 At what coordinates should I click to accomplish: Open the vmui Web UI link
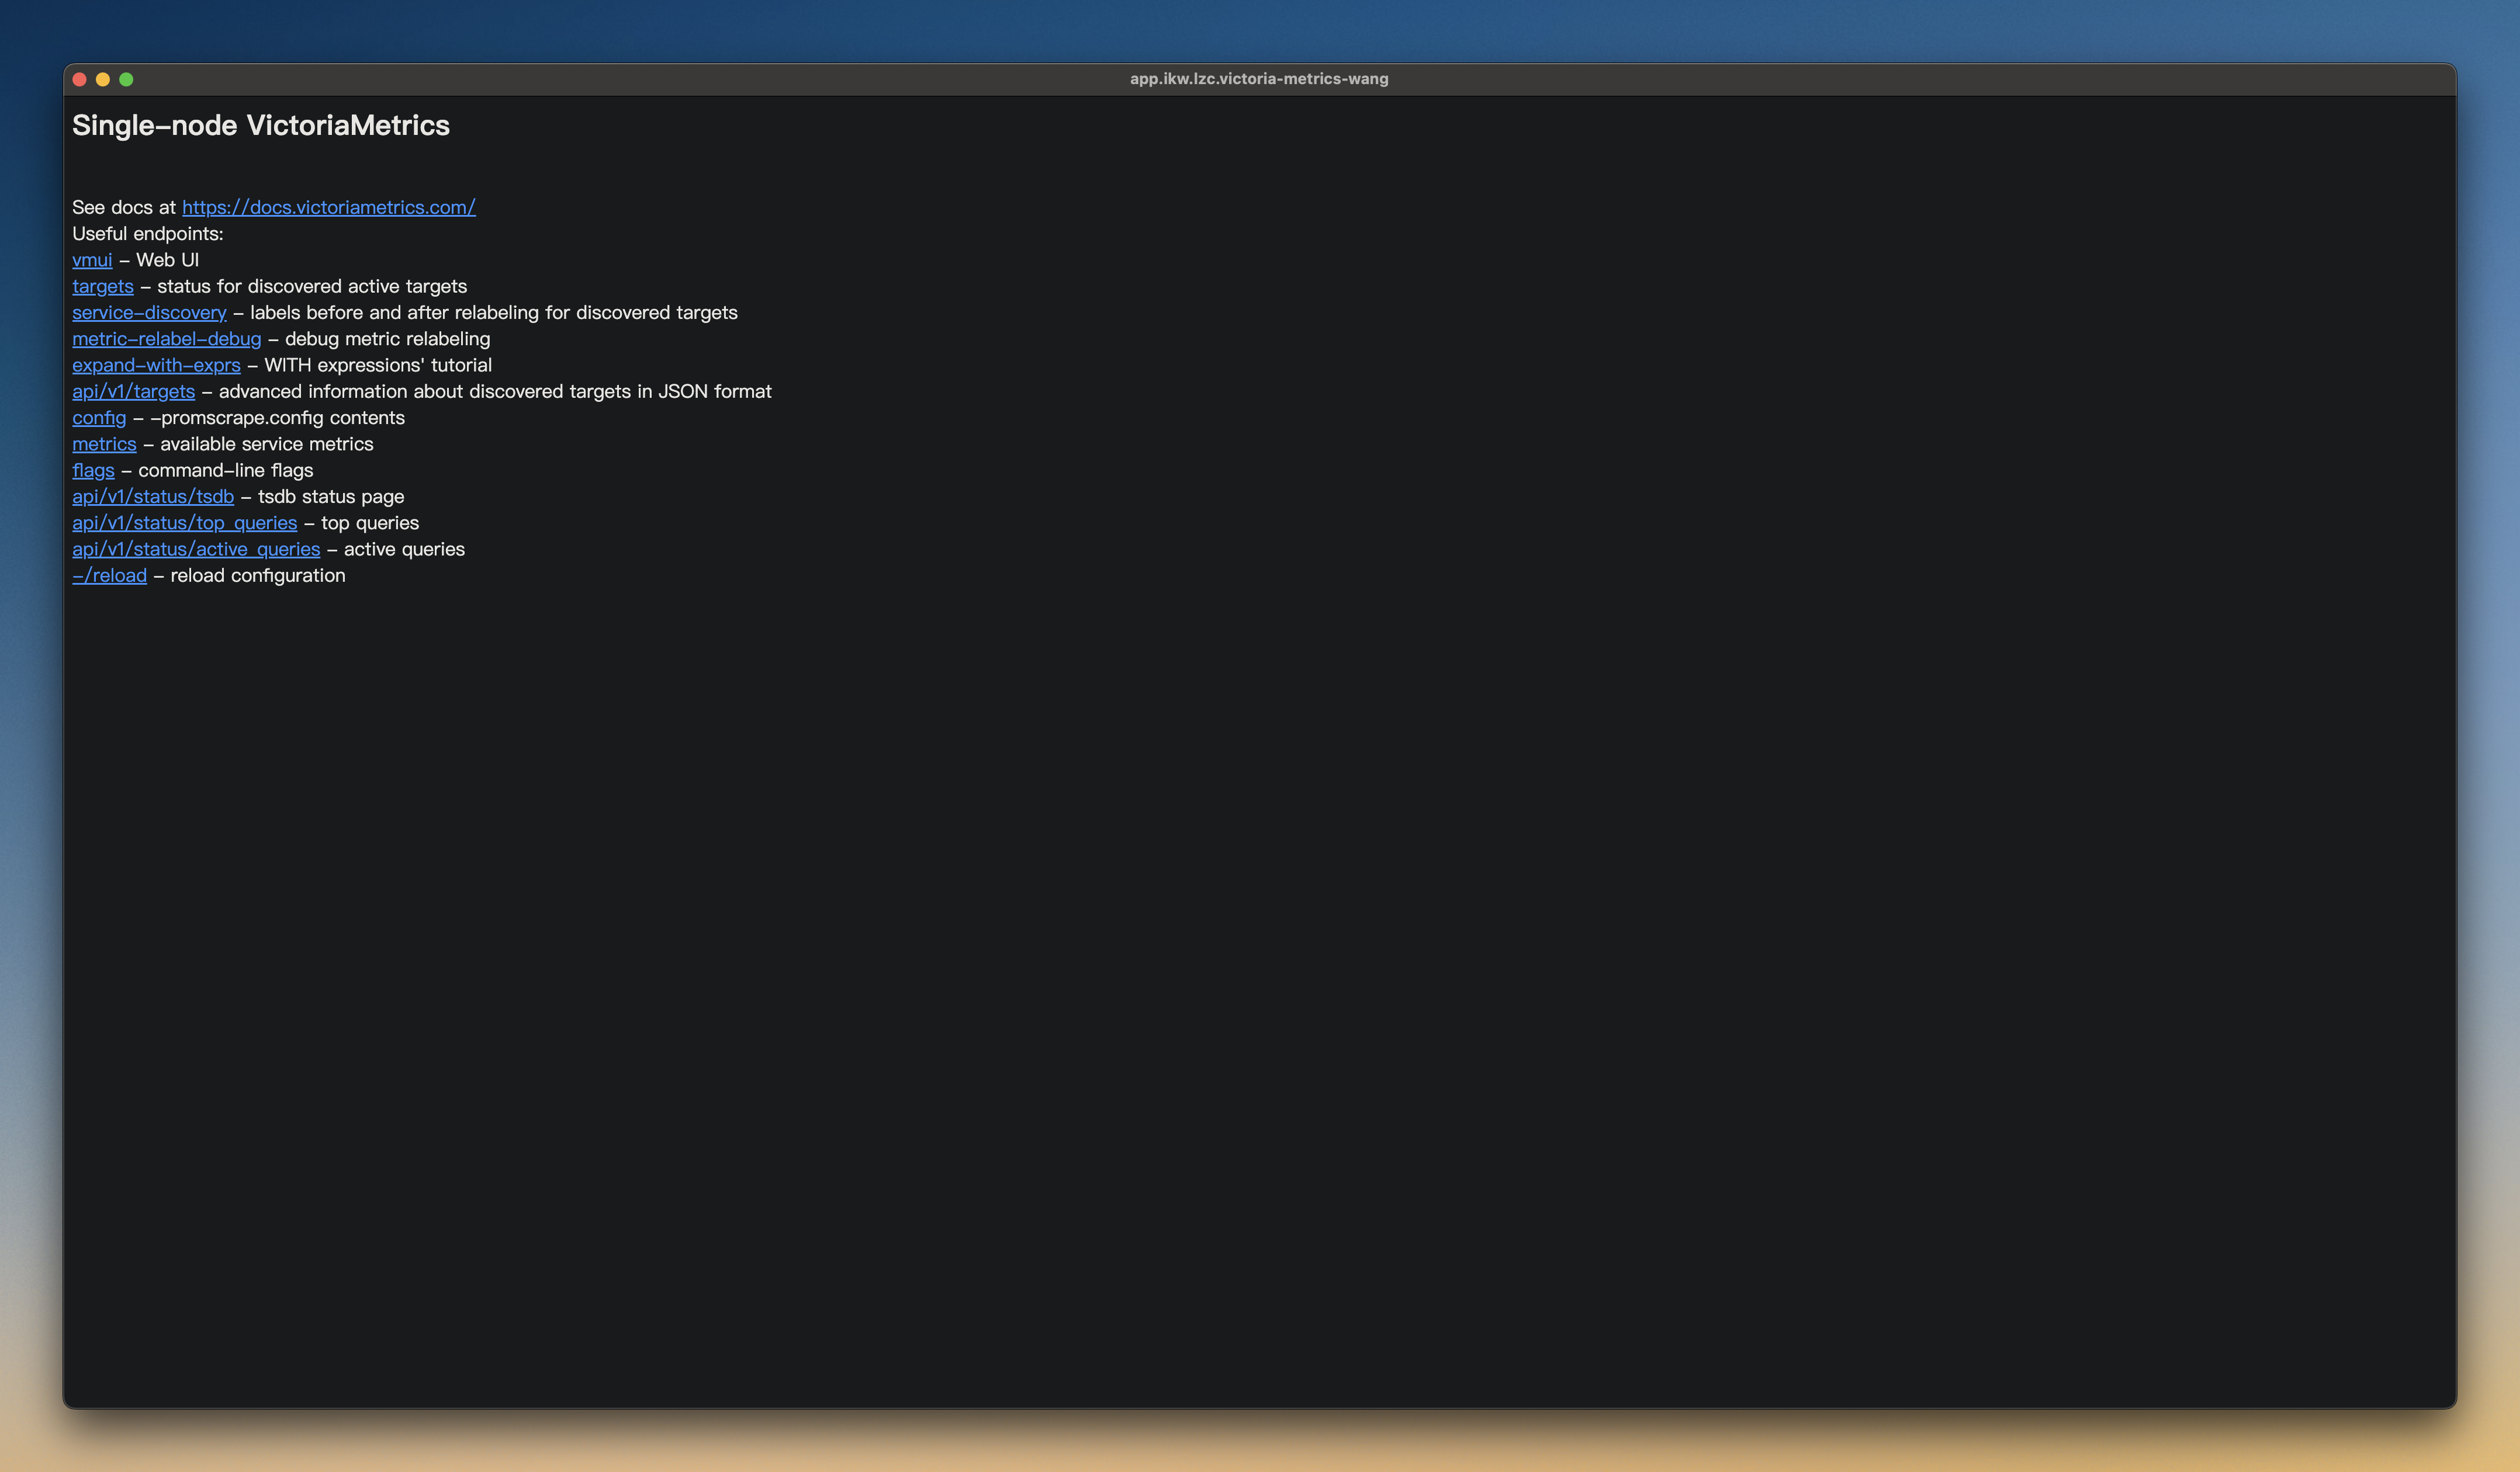(x=92, y=260)
